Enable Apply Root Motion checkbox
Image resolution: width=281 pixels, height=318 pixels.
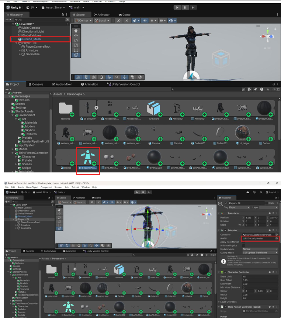pos(244,242)
